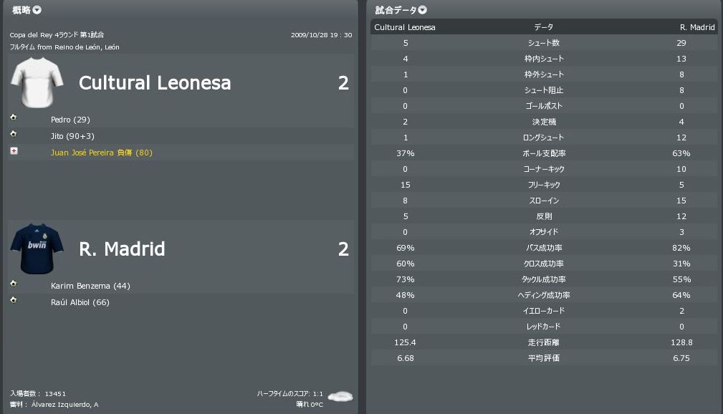Click the red cross injury icon
The width and height of the screenshot is (723, 414).
click(x=14, y=151)
